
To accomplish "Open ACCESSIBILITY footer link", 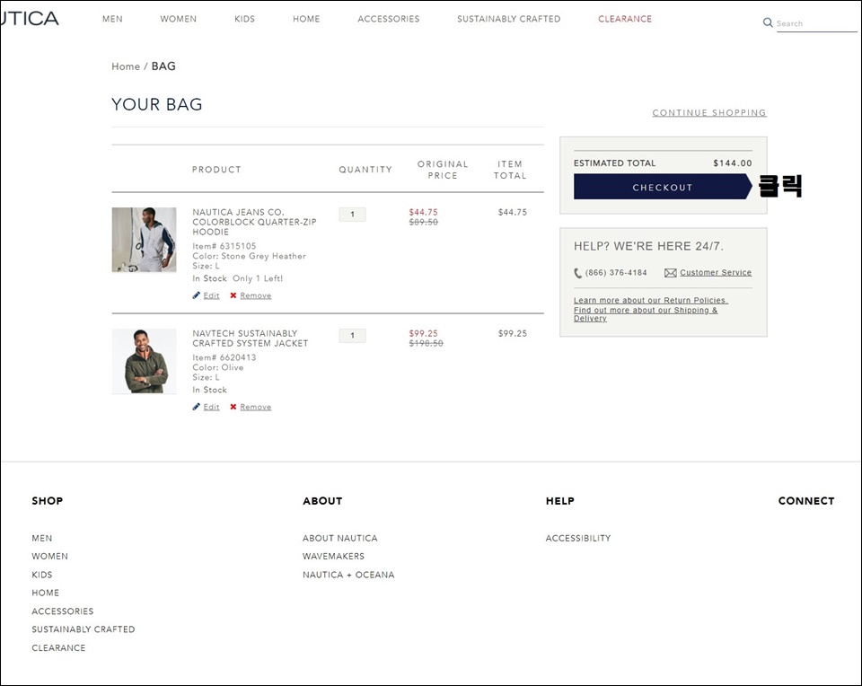I will coord(578,538).
